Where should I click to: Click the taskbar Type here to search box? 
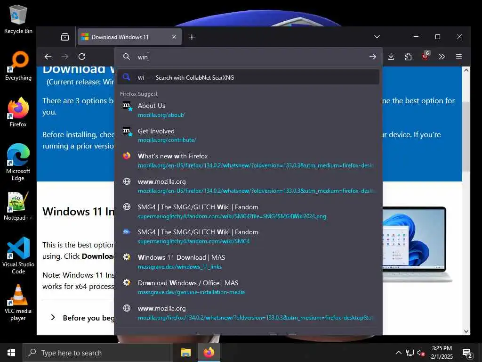point(98,353)
